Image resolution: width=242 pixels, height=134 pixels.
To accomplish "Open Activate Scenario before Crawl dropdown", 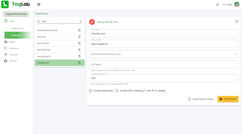I will pos(164,54).
